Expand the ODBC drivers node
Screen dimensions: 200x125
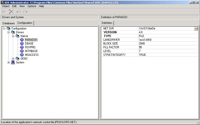13,59
